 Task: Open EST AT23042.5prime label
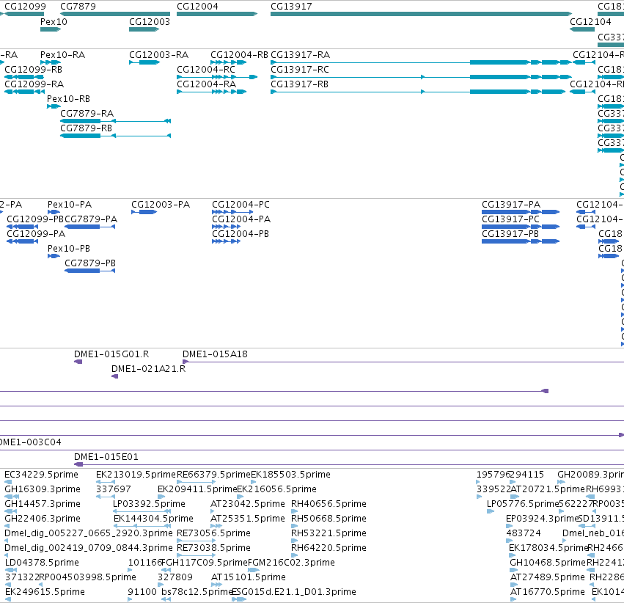pyautogui.click(x=248, y=503)
